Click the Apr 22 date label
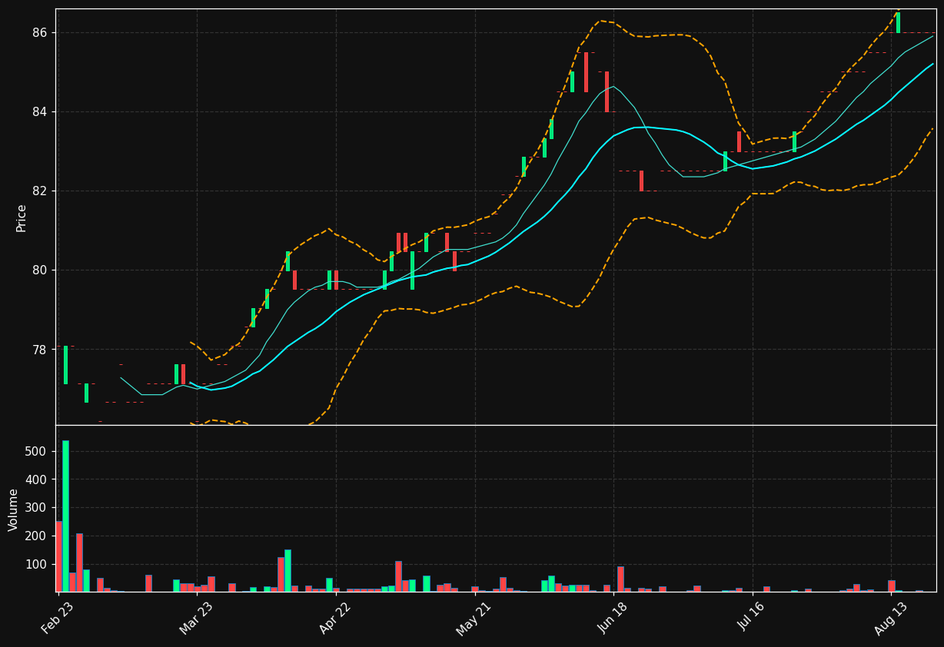This screenshot has width=944, height=647. point(335,619)
